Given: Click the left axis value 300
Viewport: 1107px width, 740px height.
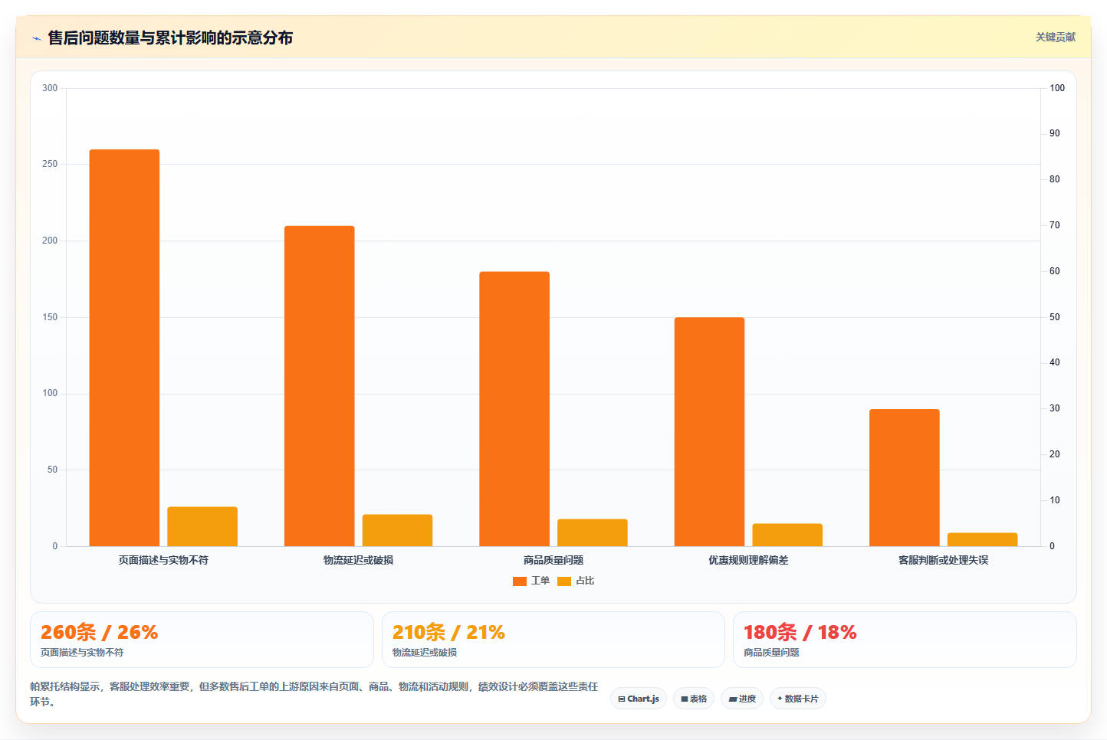Looking at the screenshot, I should (50, 88).
